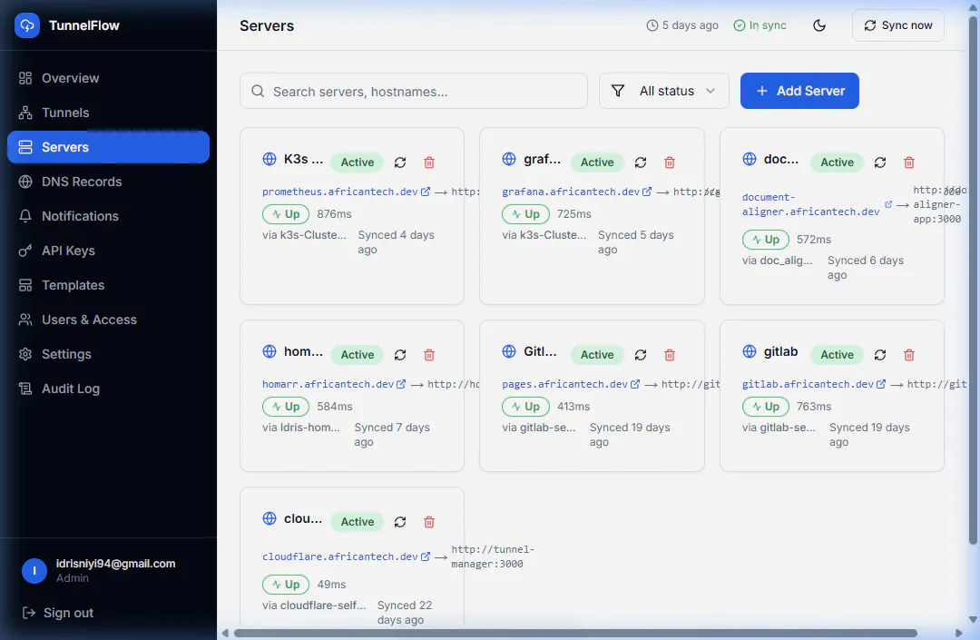
Task: Click globe icon on grafana card
Action: pos(509,159)
